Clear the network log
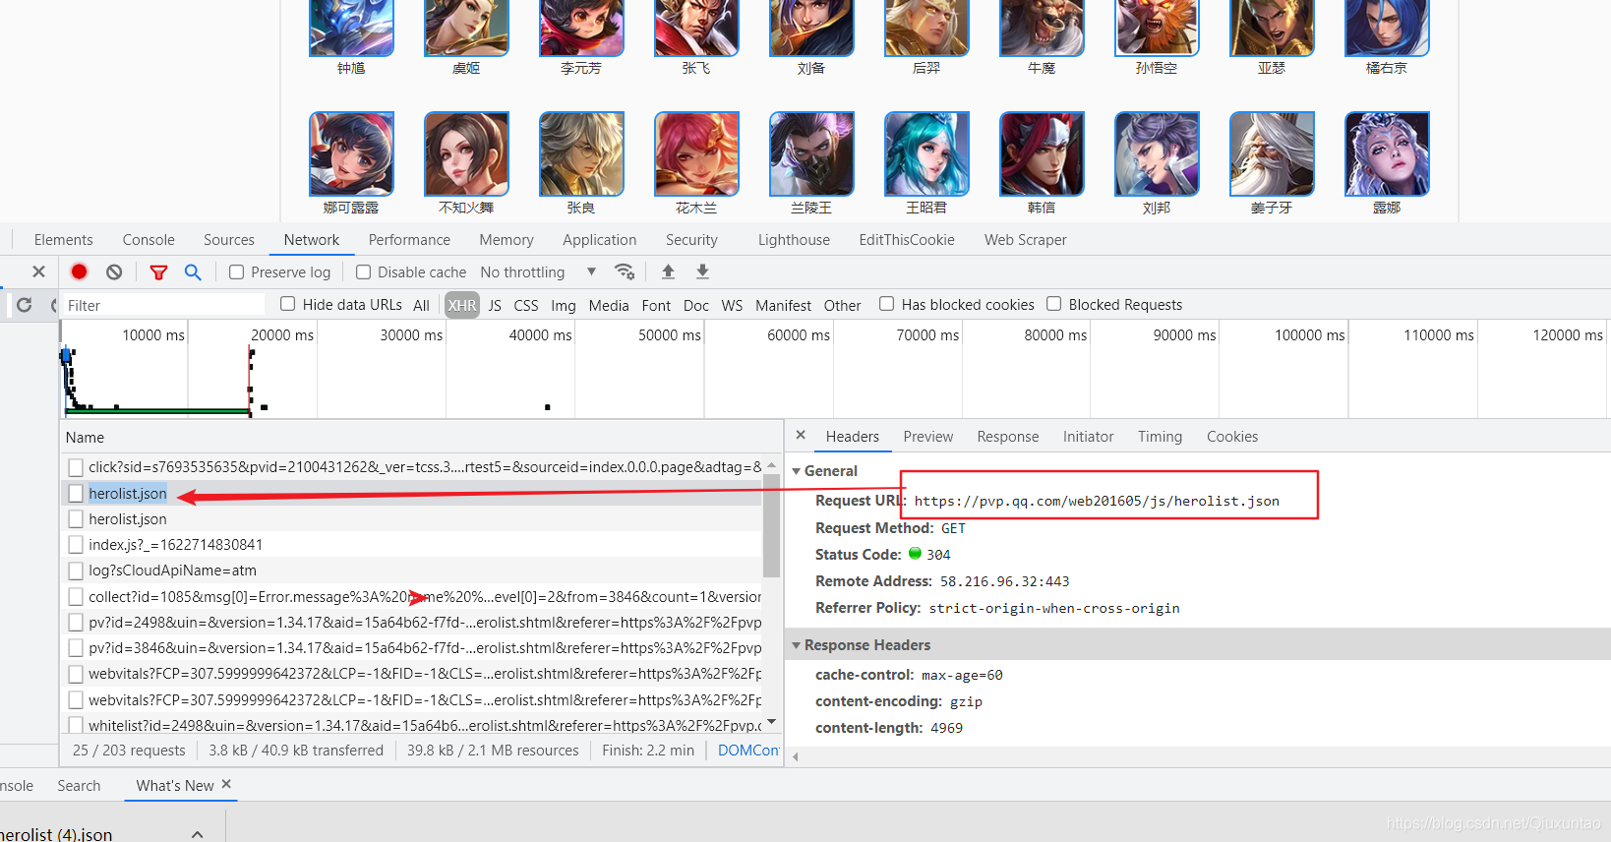Viewport: 1611px width, 842px height. pyautogui.click(x=114, y=271)
